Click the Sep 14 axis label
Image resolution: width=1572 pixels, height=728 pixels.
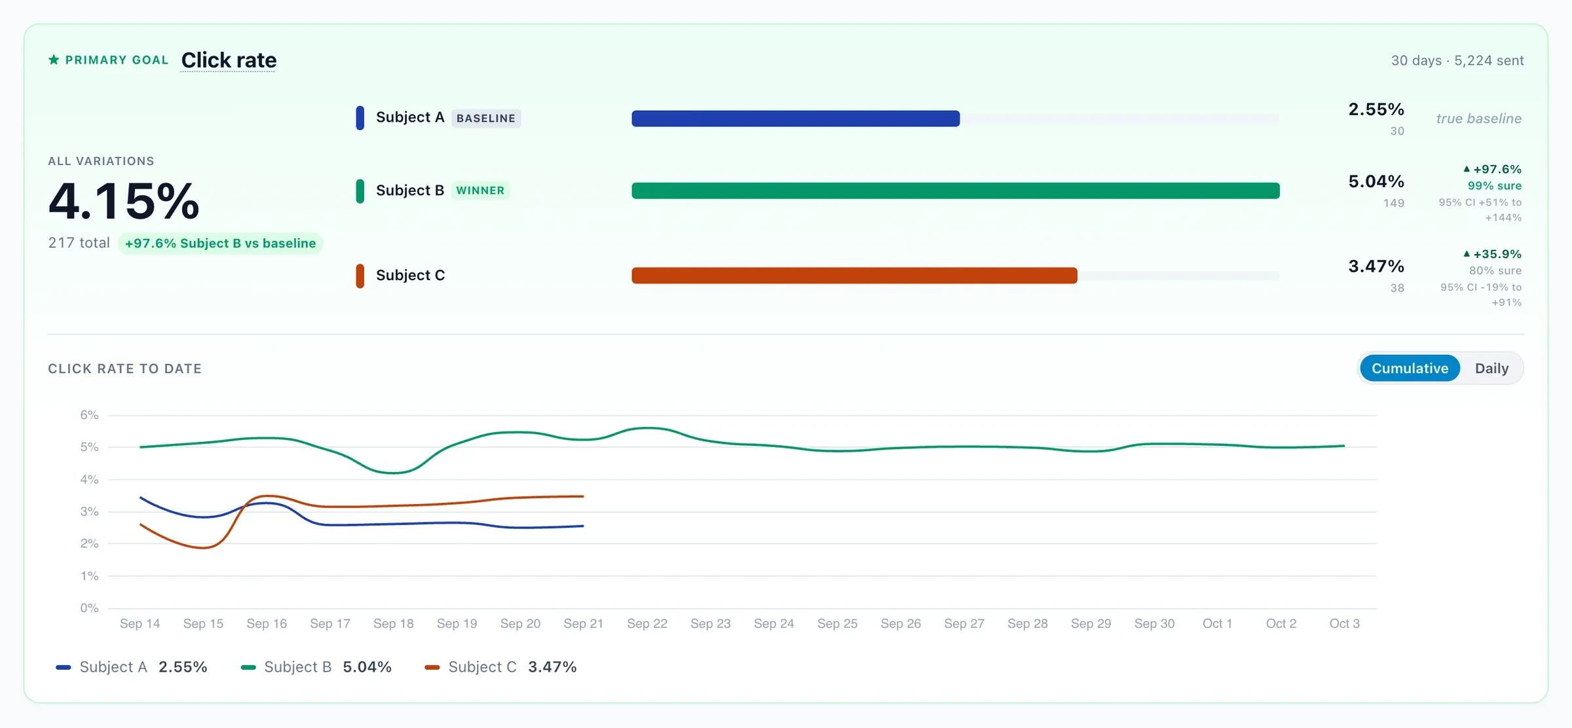coord(140,624)
